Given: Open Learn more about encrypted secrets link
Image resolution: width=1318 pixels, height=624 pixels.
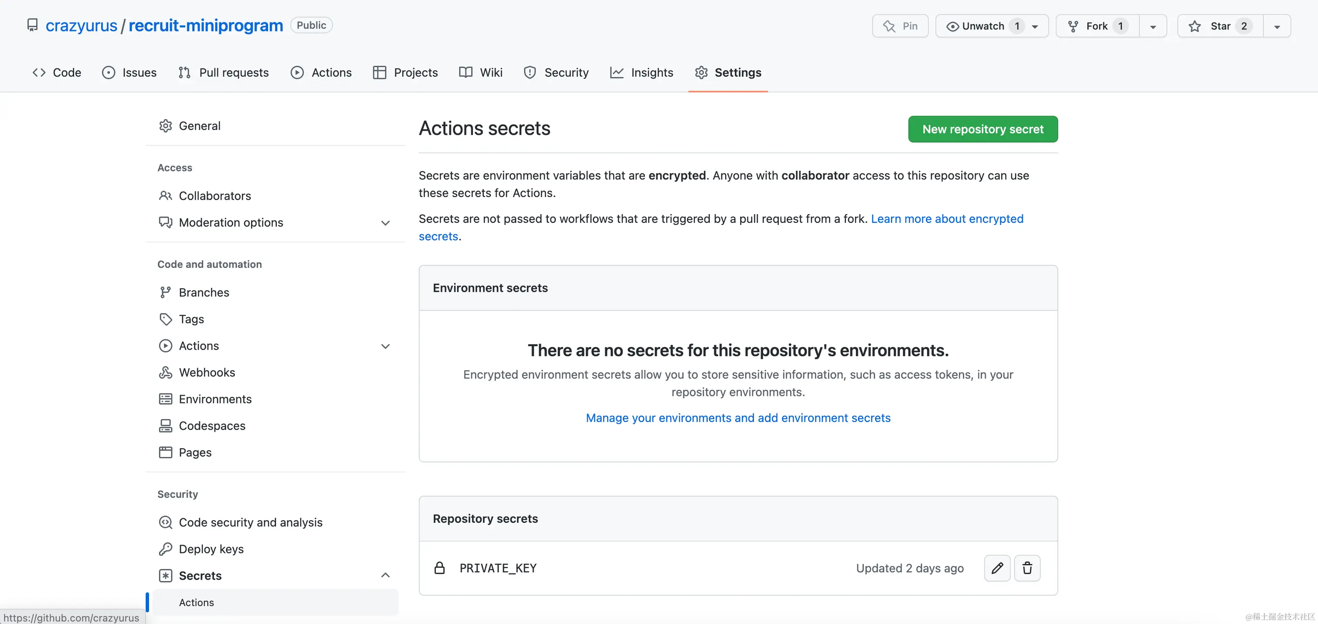Looking at the screenshot, I should click(947, 218).
